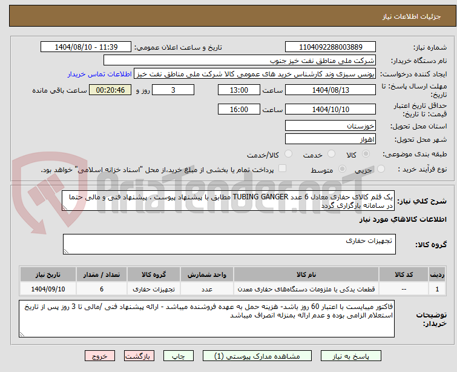Click the requester field یونس سبزی وند
The height and width of the screenshot is (372, 457).
(x=255, y=74)
